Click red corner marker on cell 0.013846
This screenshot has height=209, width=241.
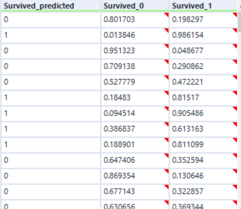[x=166, y=30]
